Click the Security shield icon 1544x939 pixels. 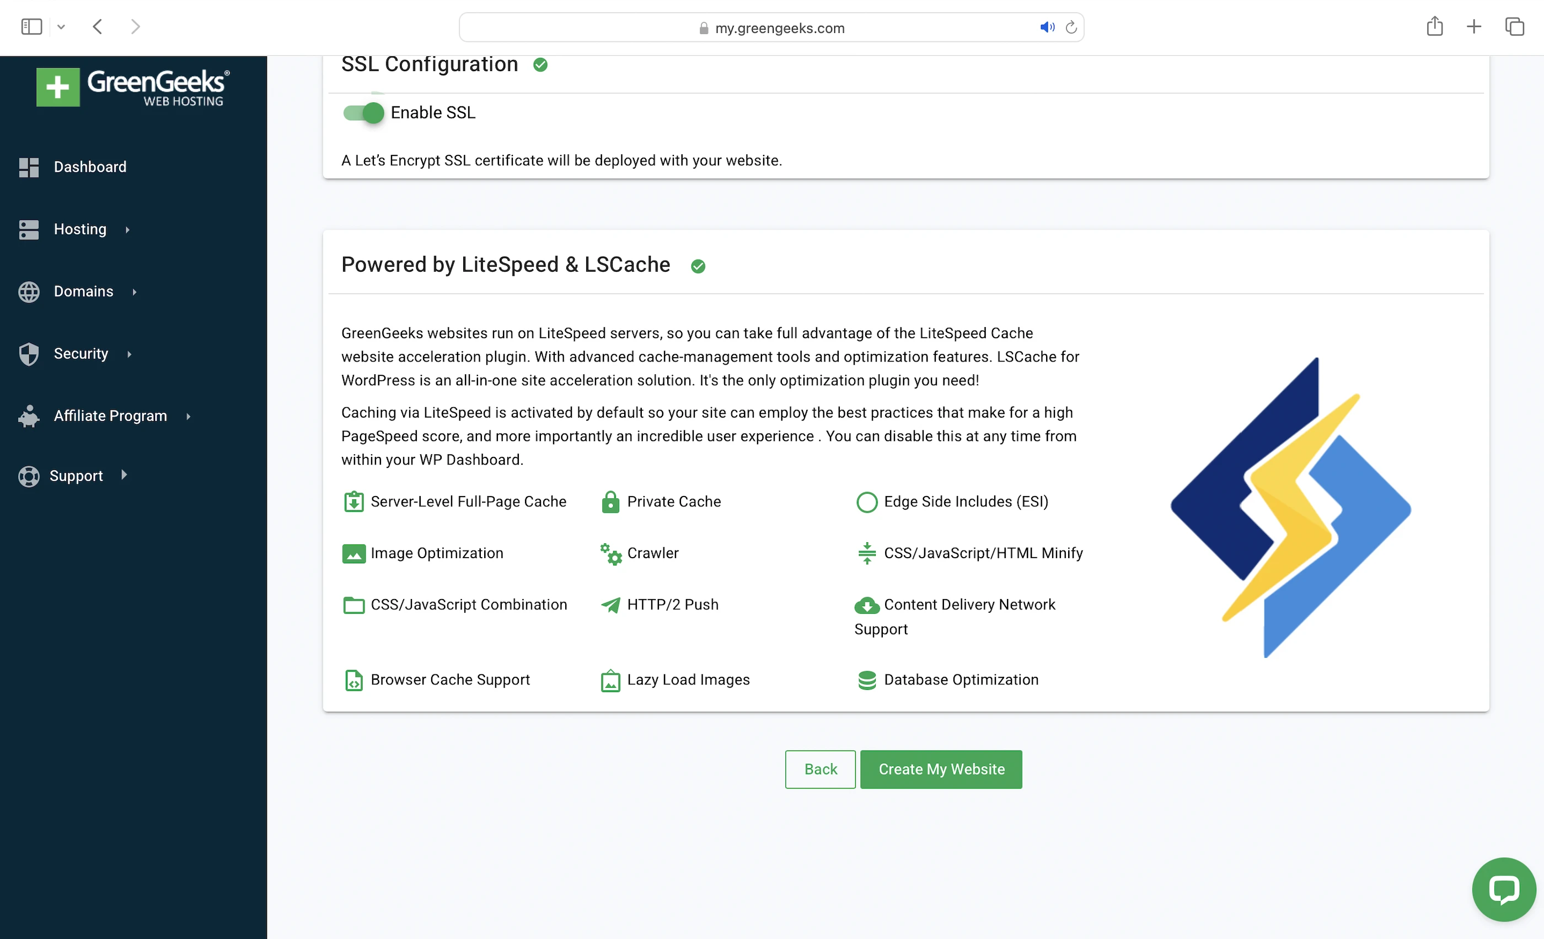click(29, 354)
